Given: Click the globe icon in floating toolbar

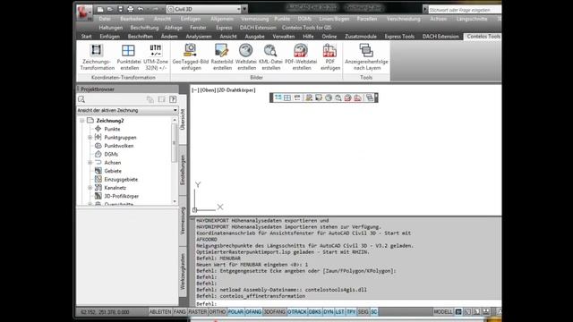Looking at the screenshot, I should 329,97.
